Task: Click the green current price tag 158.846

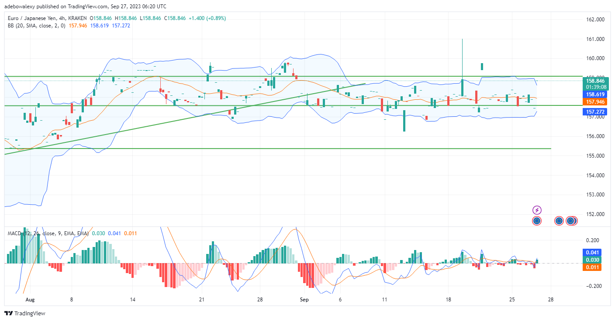Action: pyautogui.click(x=595, y=81)
